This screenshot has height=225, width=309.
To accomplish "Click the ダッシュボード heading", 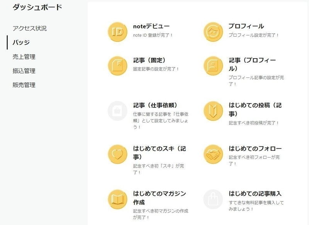I will pyautogui.click(x=37, y=7).
